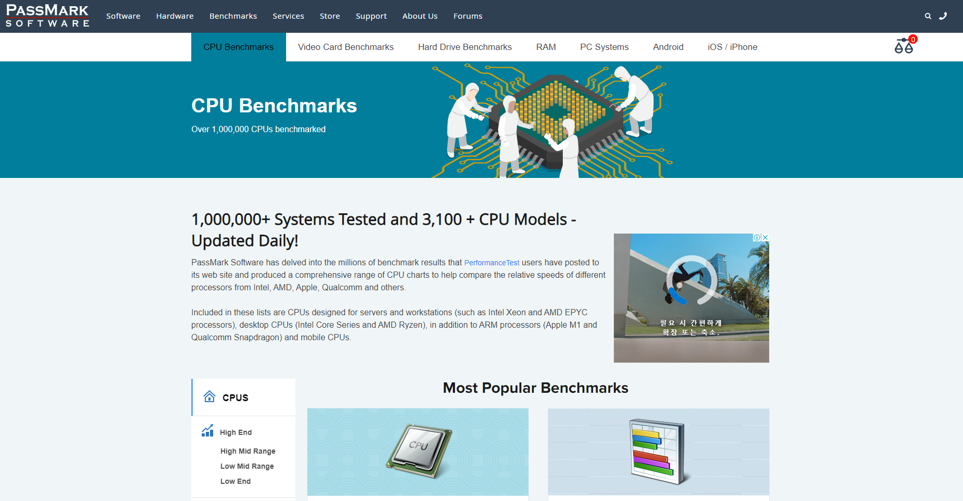Image resolution: width=963 pixels, height=501 pixels.
Task: Open the Services menu
Action: point(288,16)
